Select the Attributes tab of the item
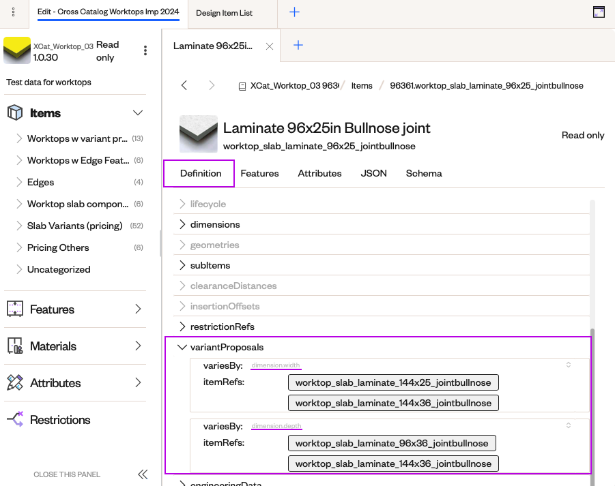 (319, 173)
